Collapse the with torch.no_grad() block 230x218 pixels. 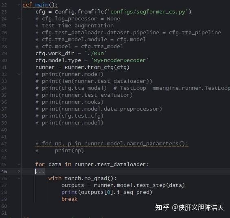[19, 178]
